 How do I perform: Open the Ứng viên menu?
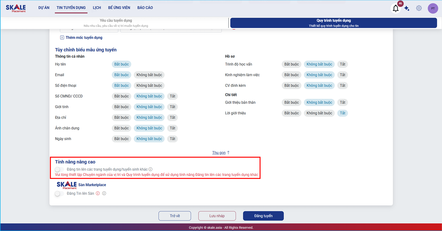coord(119,8)
